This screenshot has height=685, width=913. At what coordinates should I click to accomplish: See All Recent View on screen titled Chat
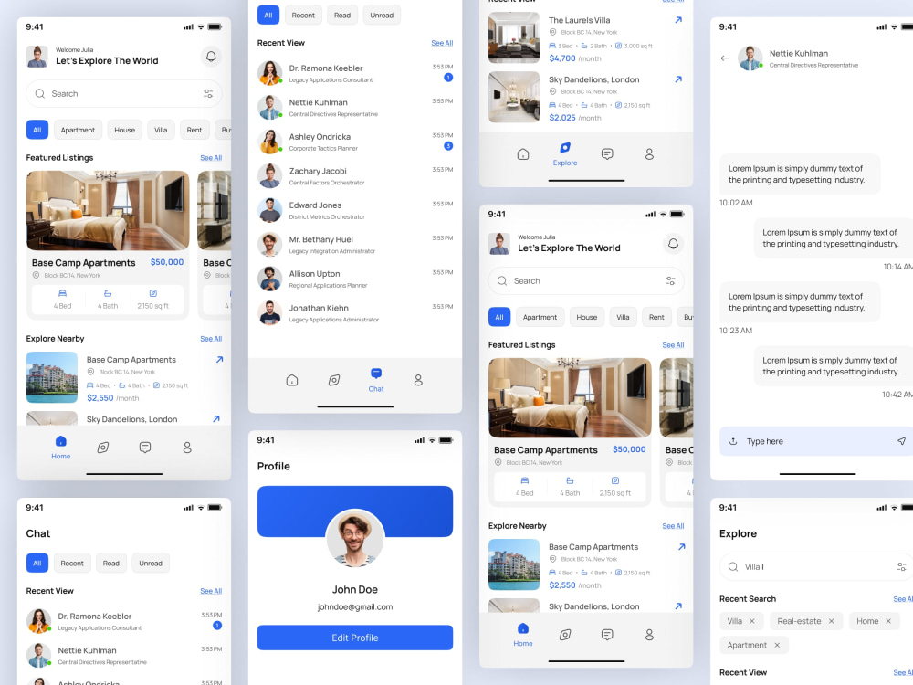point(211,591)
